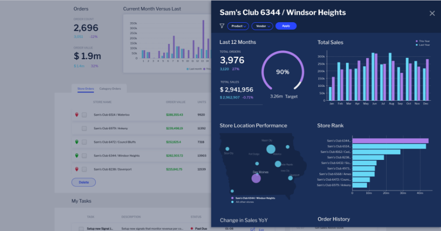Click the 90% target progress gauge
The image size is (441, 231).
[x=282, y=72]
